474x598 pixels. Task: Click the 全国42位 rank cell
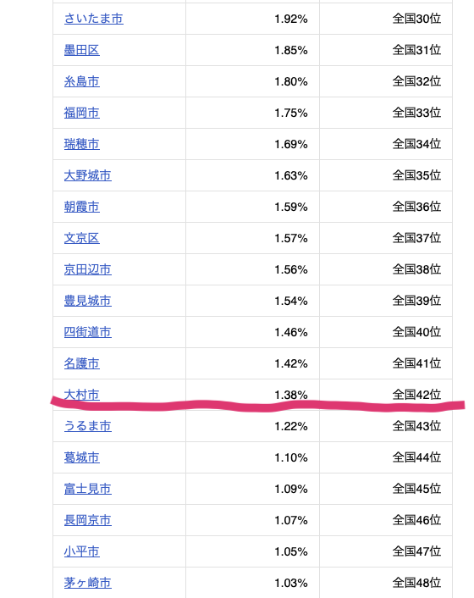tap(386, 395)
